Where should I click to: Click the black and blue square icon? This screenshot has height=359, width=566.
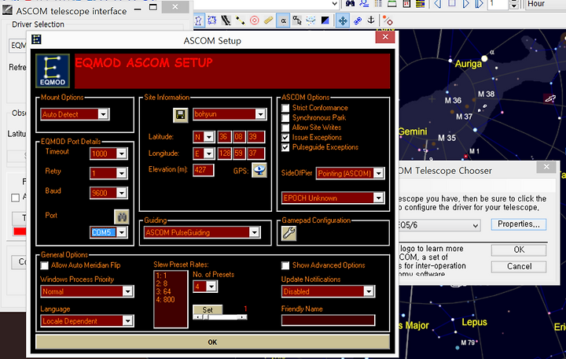325,20
